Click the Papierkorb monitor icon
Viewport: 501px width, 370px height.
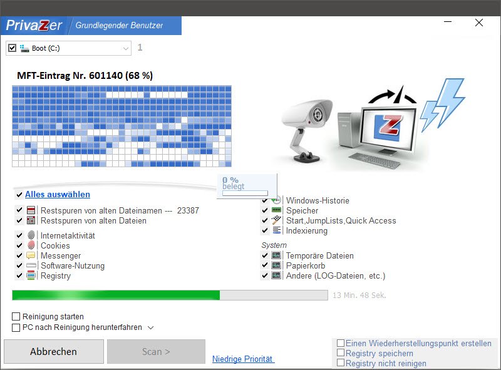(x=276, y=265)
